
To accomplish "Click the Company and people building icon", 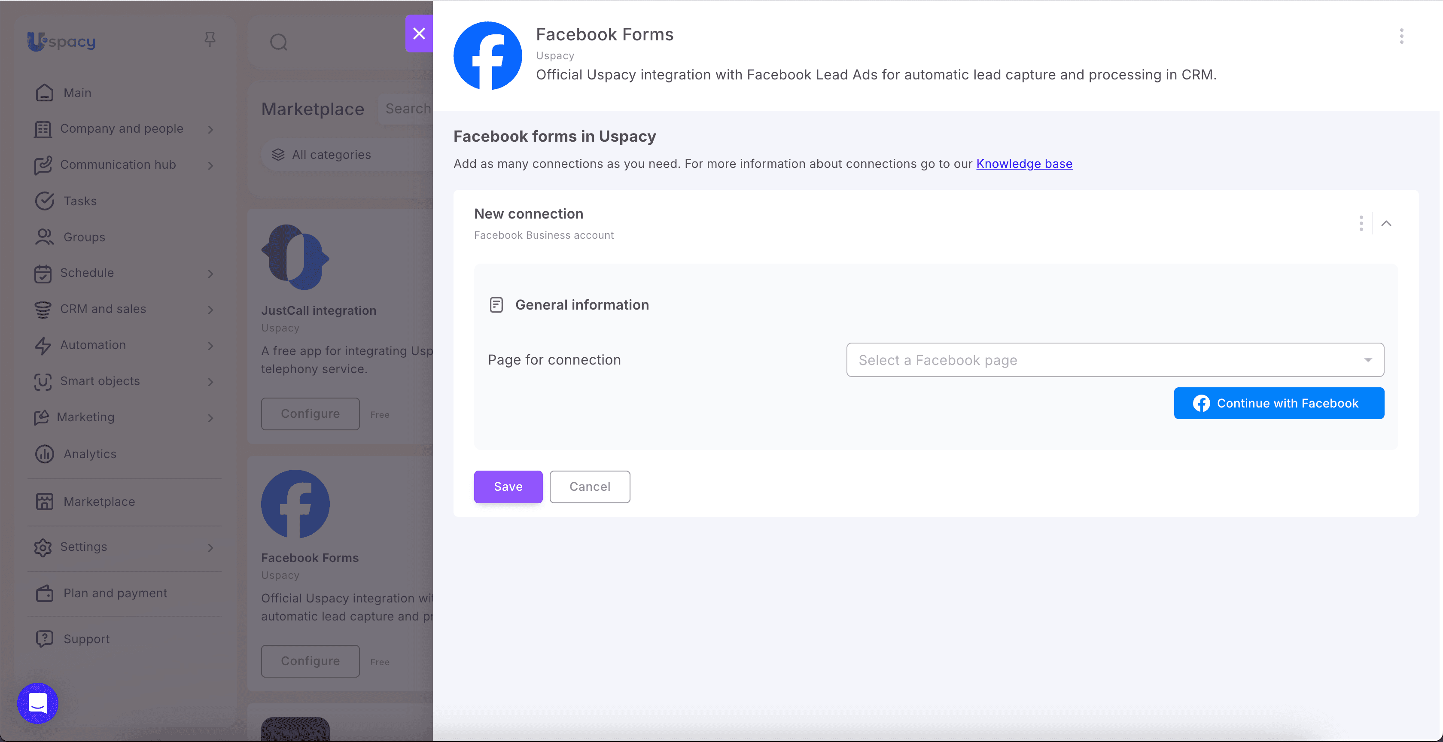I will (43, 129).
